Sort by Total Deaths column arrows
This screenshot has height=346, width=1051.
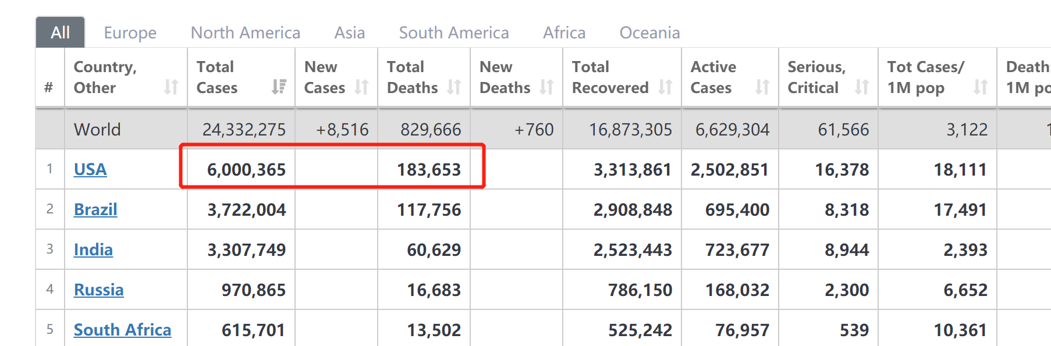click(454, 87)
